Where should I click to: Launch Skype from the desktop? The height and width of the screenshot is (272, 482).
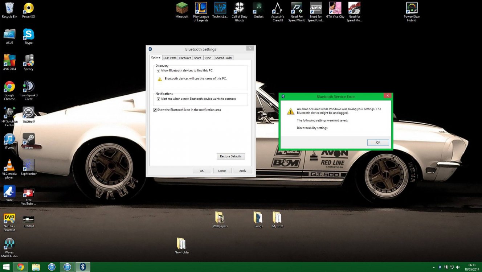[x=28, y=37]
